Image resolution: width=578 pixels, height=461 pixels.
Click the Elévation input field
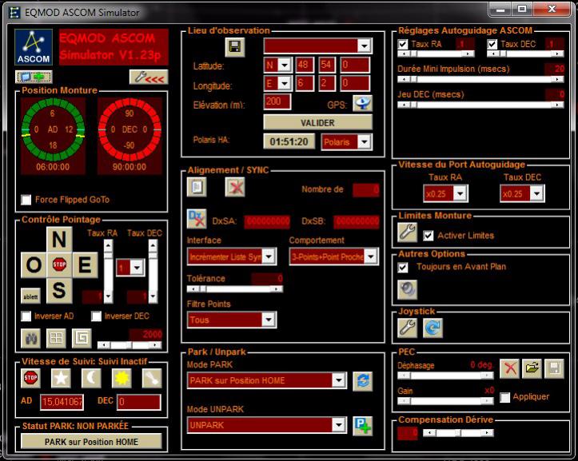click(277, 101)
